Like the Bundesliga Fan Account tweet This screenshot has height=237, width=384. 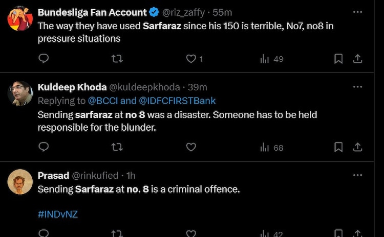[191, 59]
